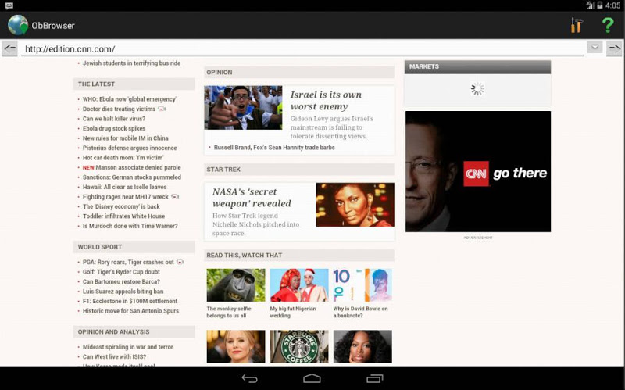Click the MARKETS section header
The width and height of the screenshot is (625, 390).
pyautogui.click(x=477, y=66)
